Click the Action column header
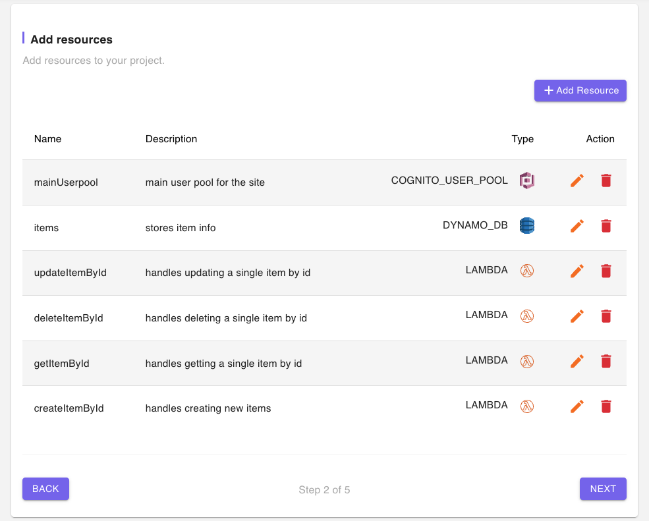Viewport: 649px width, 521px height. 600,139
